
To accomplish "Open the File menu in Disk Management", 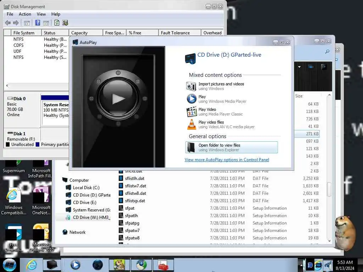I will click(10, 14).
